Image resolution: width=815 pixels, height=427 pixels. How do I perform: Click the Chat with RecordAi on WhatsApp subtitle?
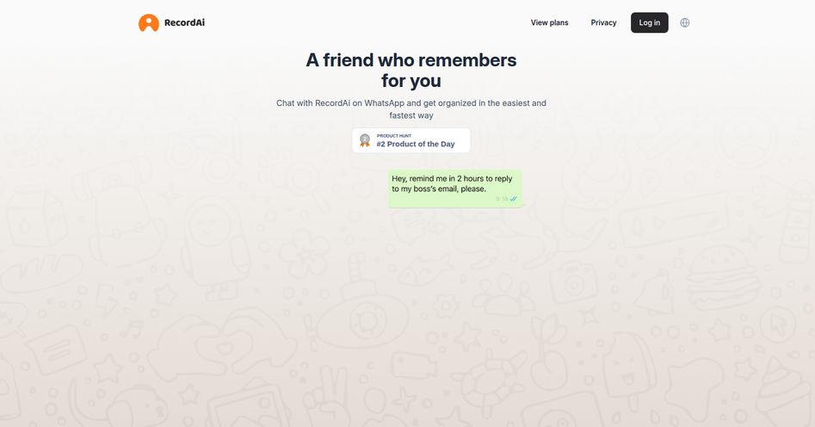(x=411, y=109)
